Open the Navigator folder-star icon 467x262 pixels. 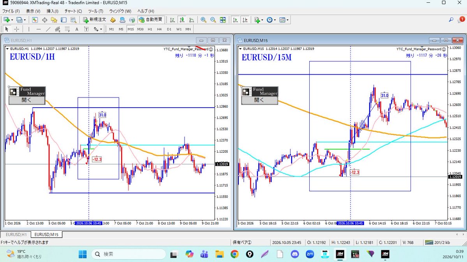coord(54,20)
